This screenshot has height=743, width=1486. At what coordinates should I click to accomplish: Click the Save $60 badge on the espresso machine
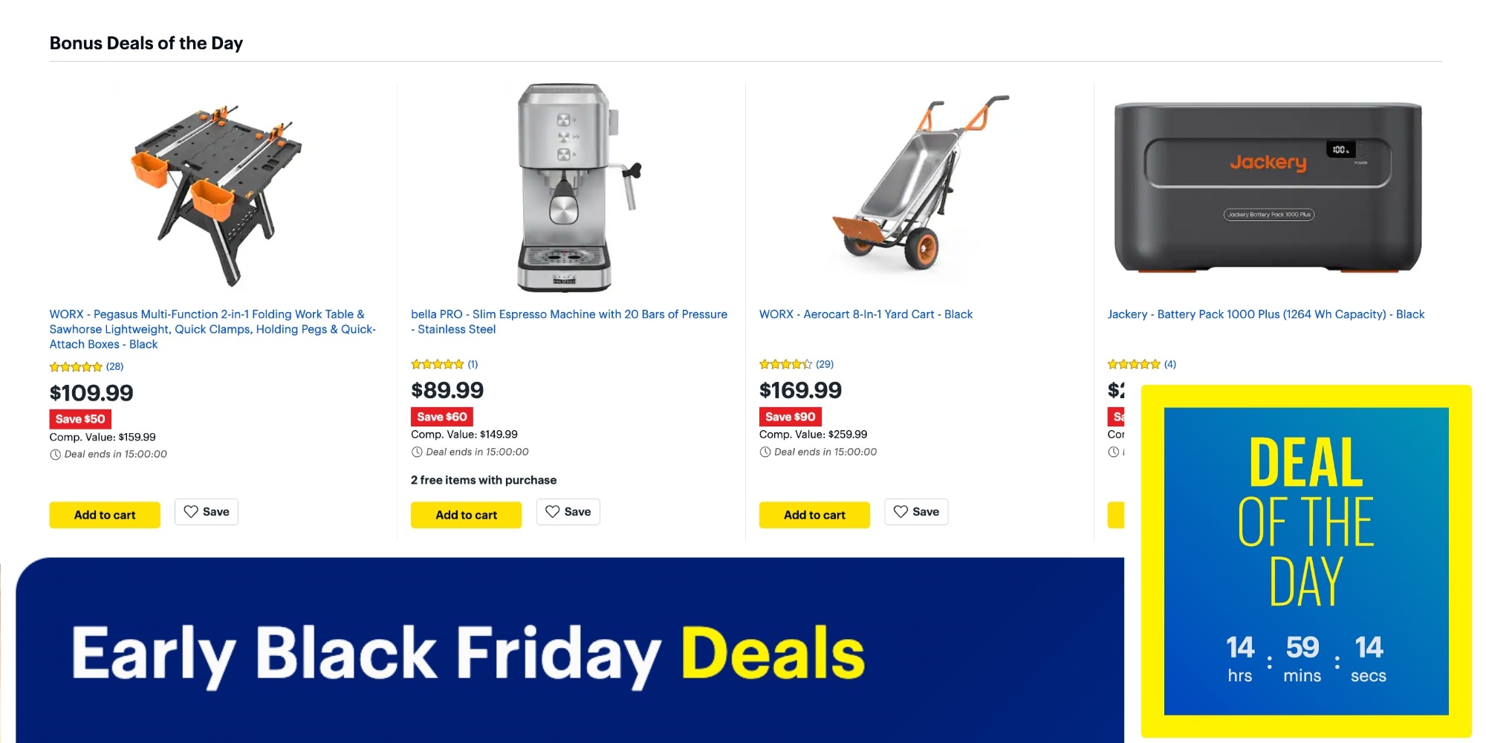[441, 417]
